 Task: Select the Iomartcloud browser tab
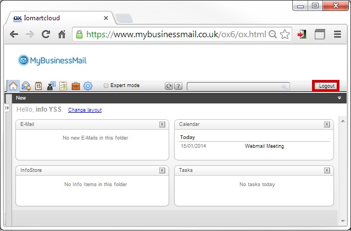click(60, 18)
